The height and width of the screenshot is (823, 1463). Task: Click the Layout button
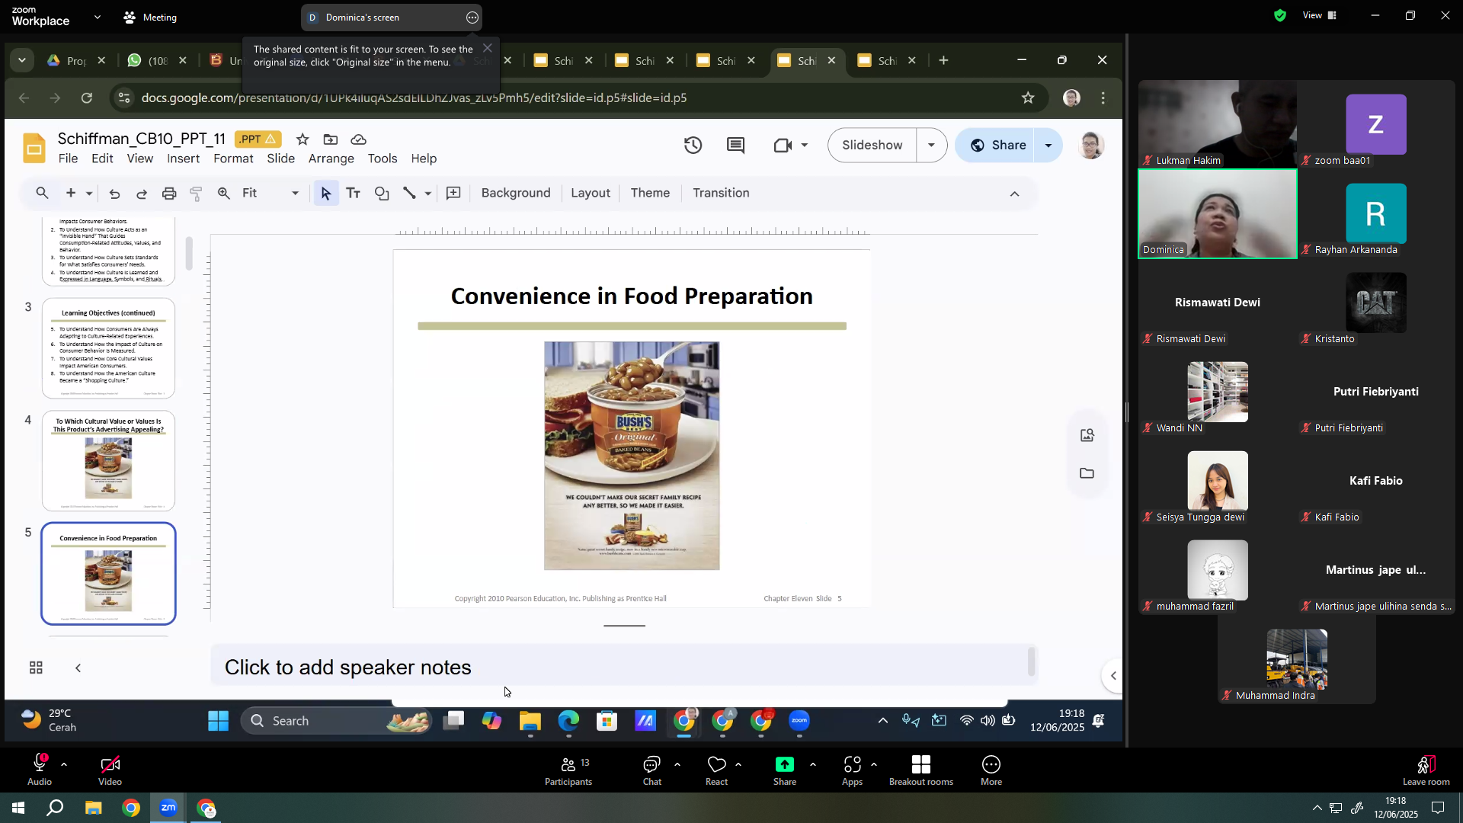pos(591,194)
